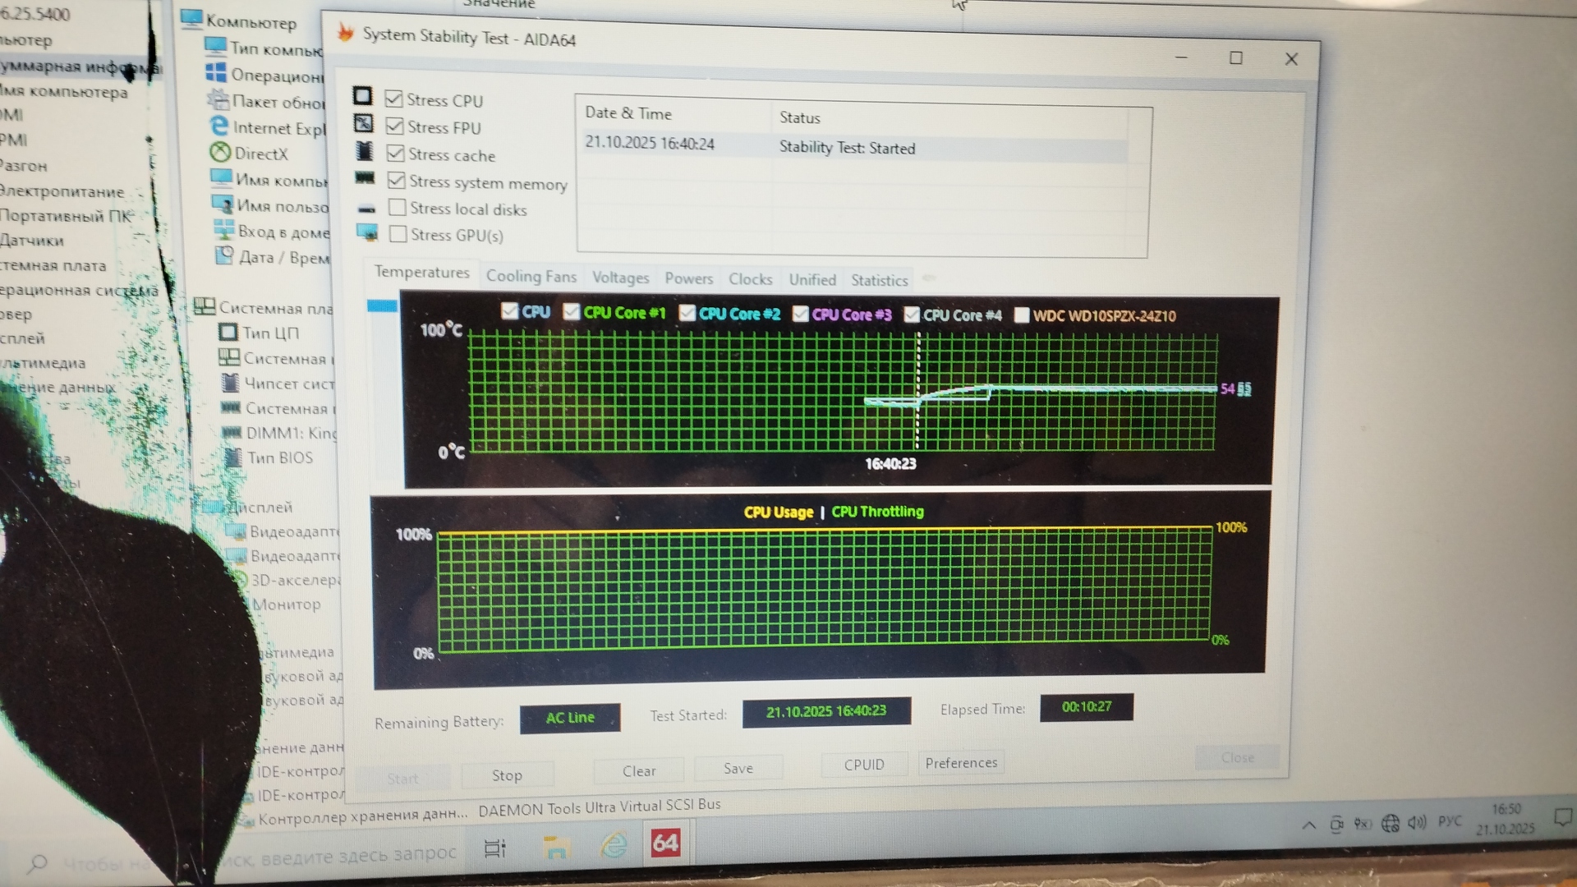Viewport: 1577px width, 887px height.
Task: Enable WDC WD10SPZX drive temperature checkbox
Action: [1022, 315]
